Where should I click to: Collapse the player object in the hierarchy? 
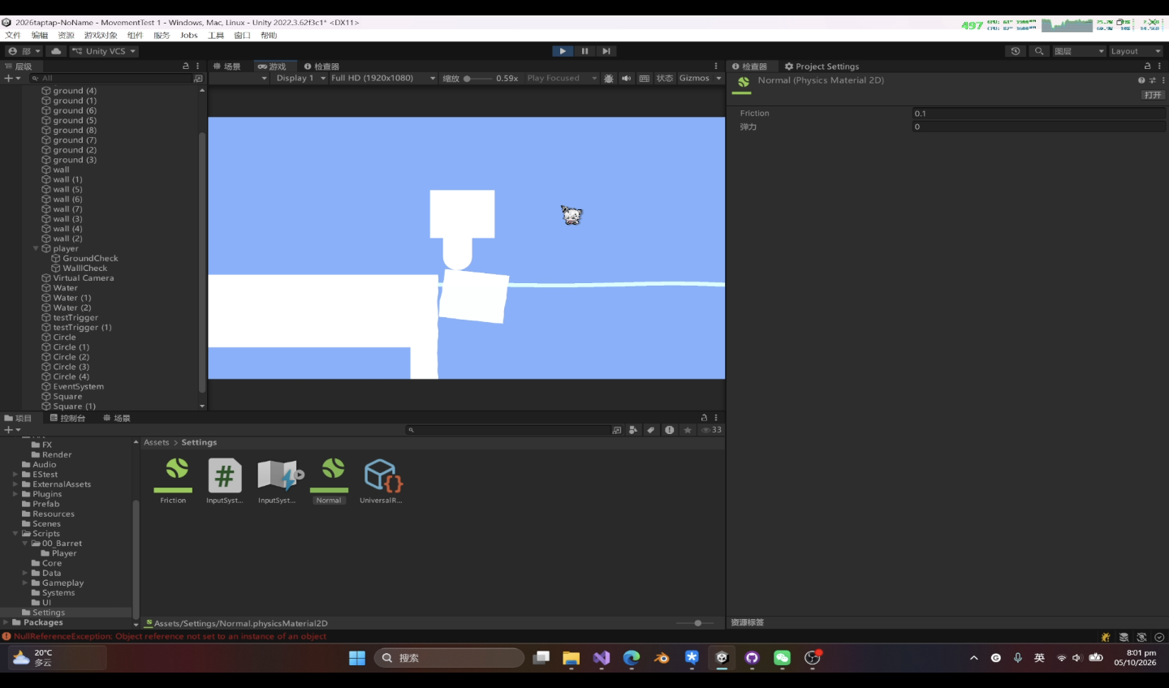pyautogui.click(x=36, y=248)
